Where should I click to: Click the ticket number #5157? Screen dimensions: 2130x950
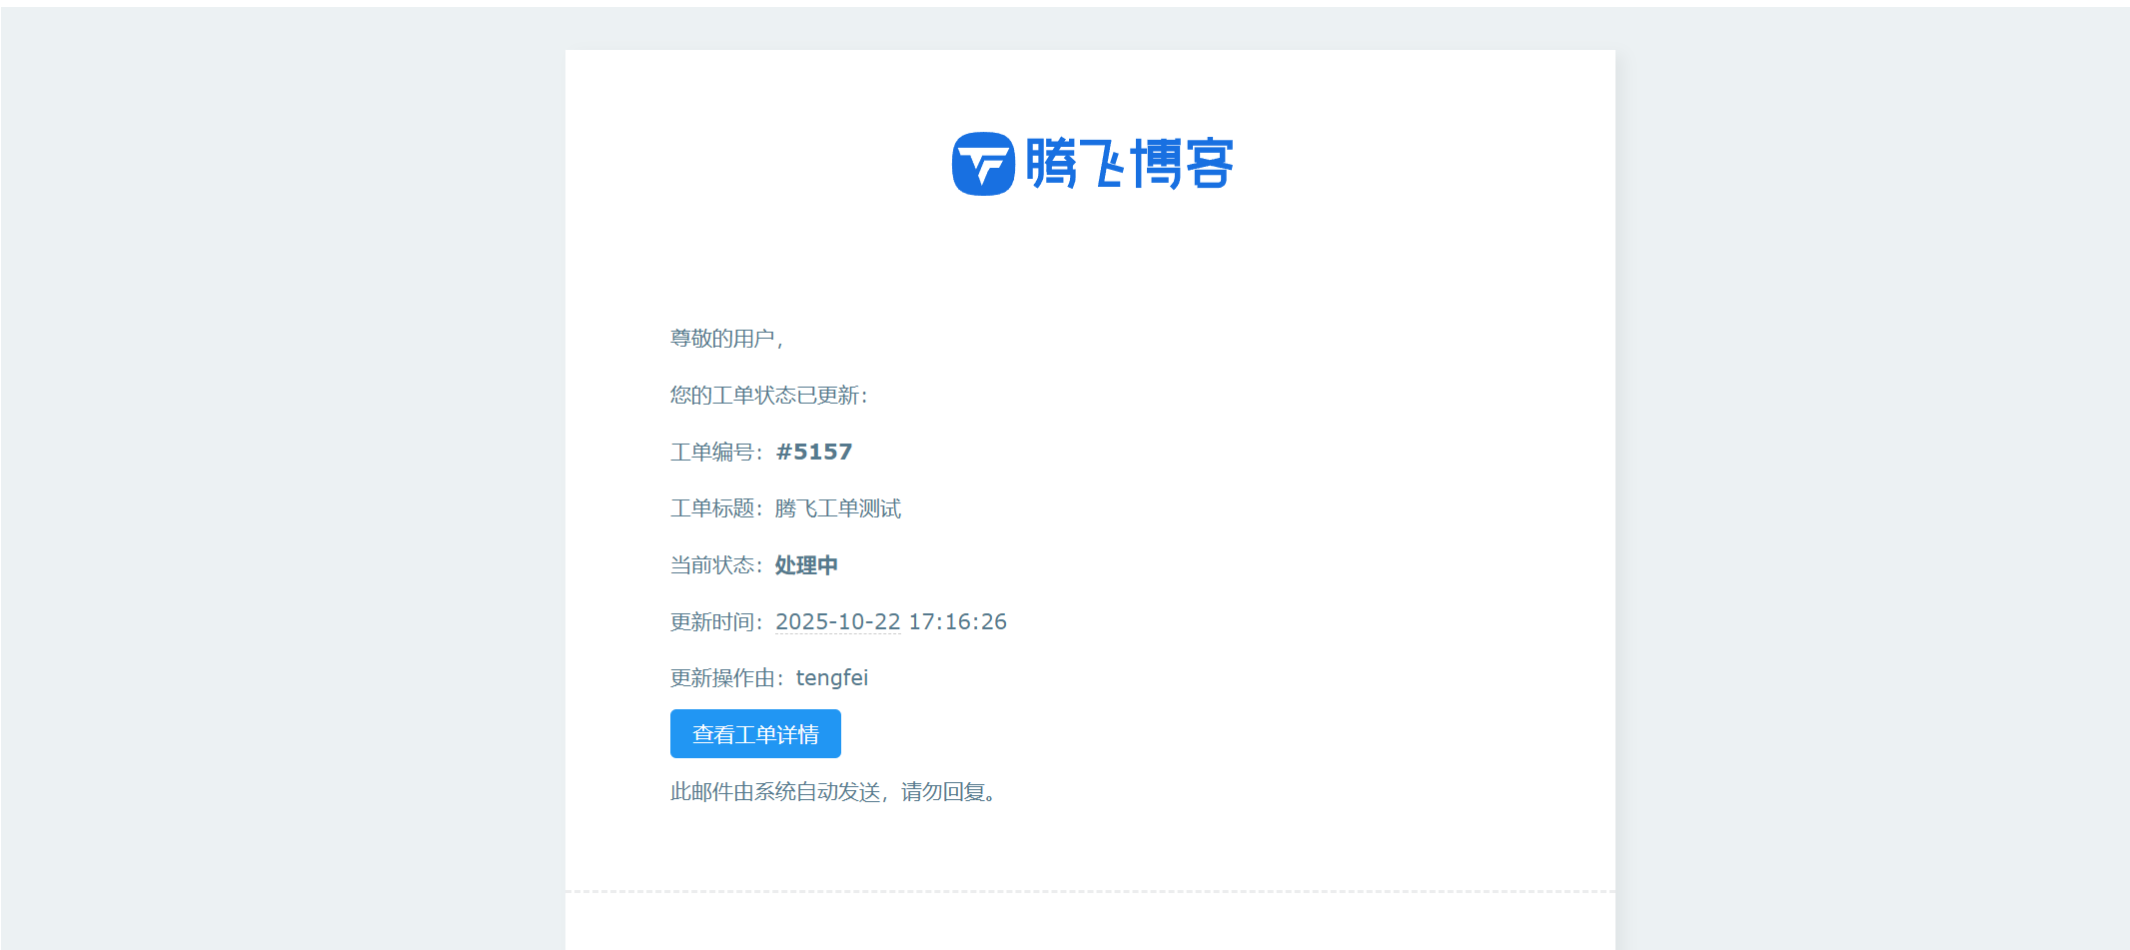[x=814, y=452]
